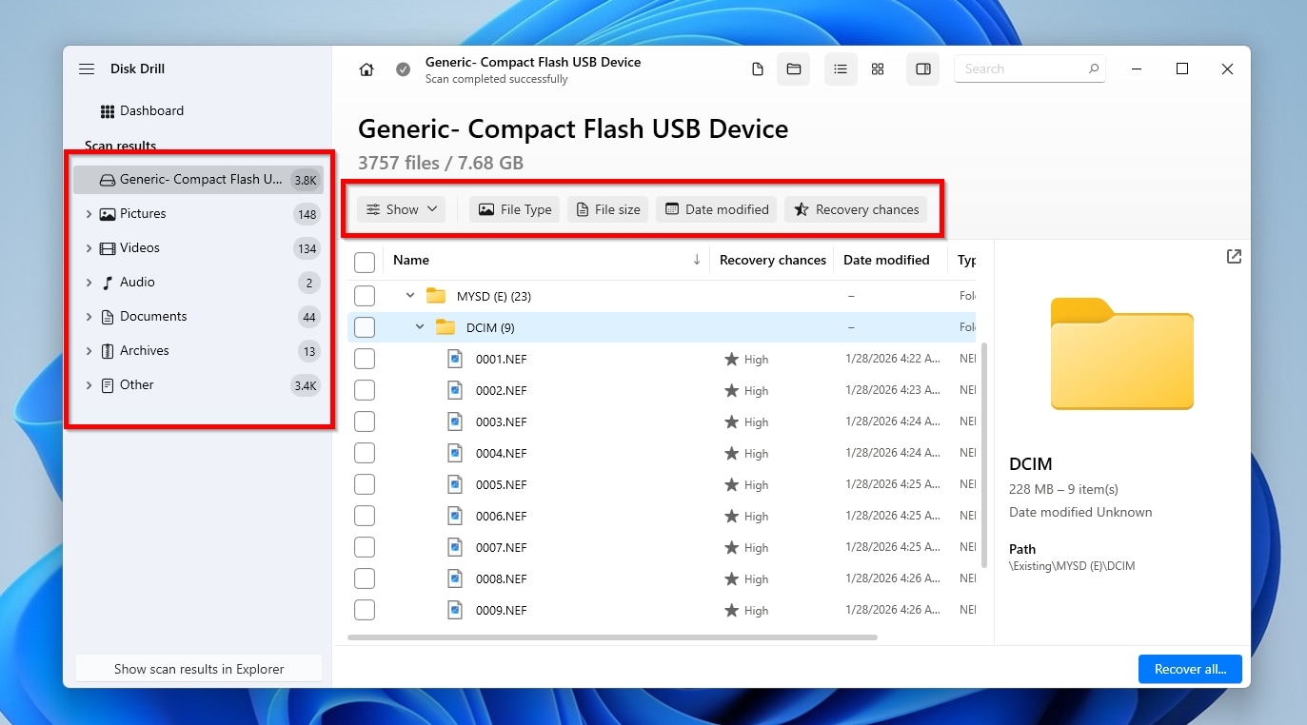This screenshot has width=1307, height=725.
Task: Select the Videos category in sidebar
Action: (139, 247)
